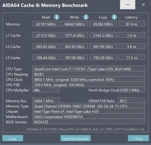
Task: Select the Memory Type description field
Action: coord(89,106)
